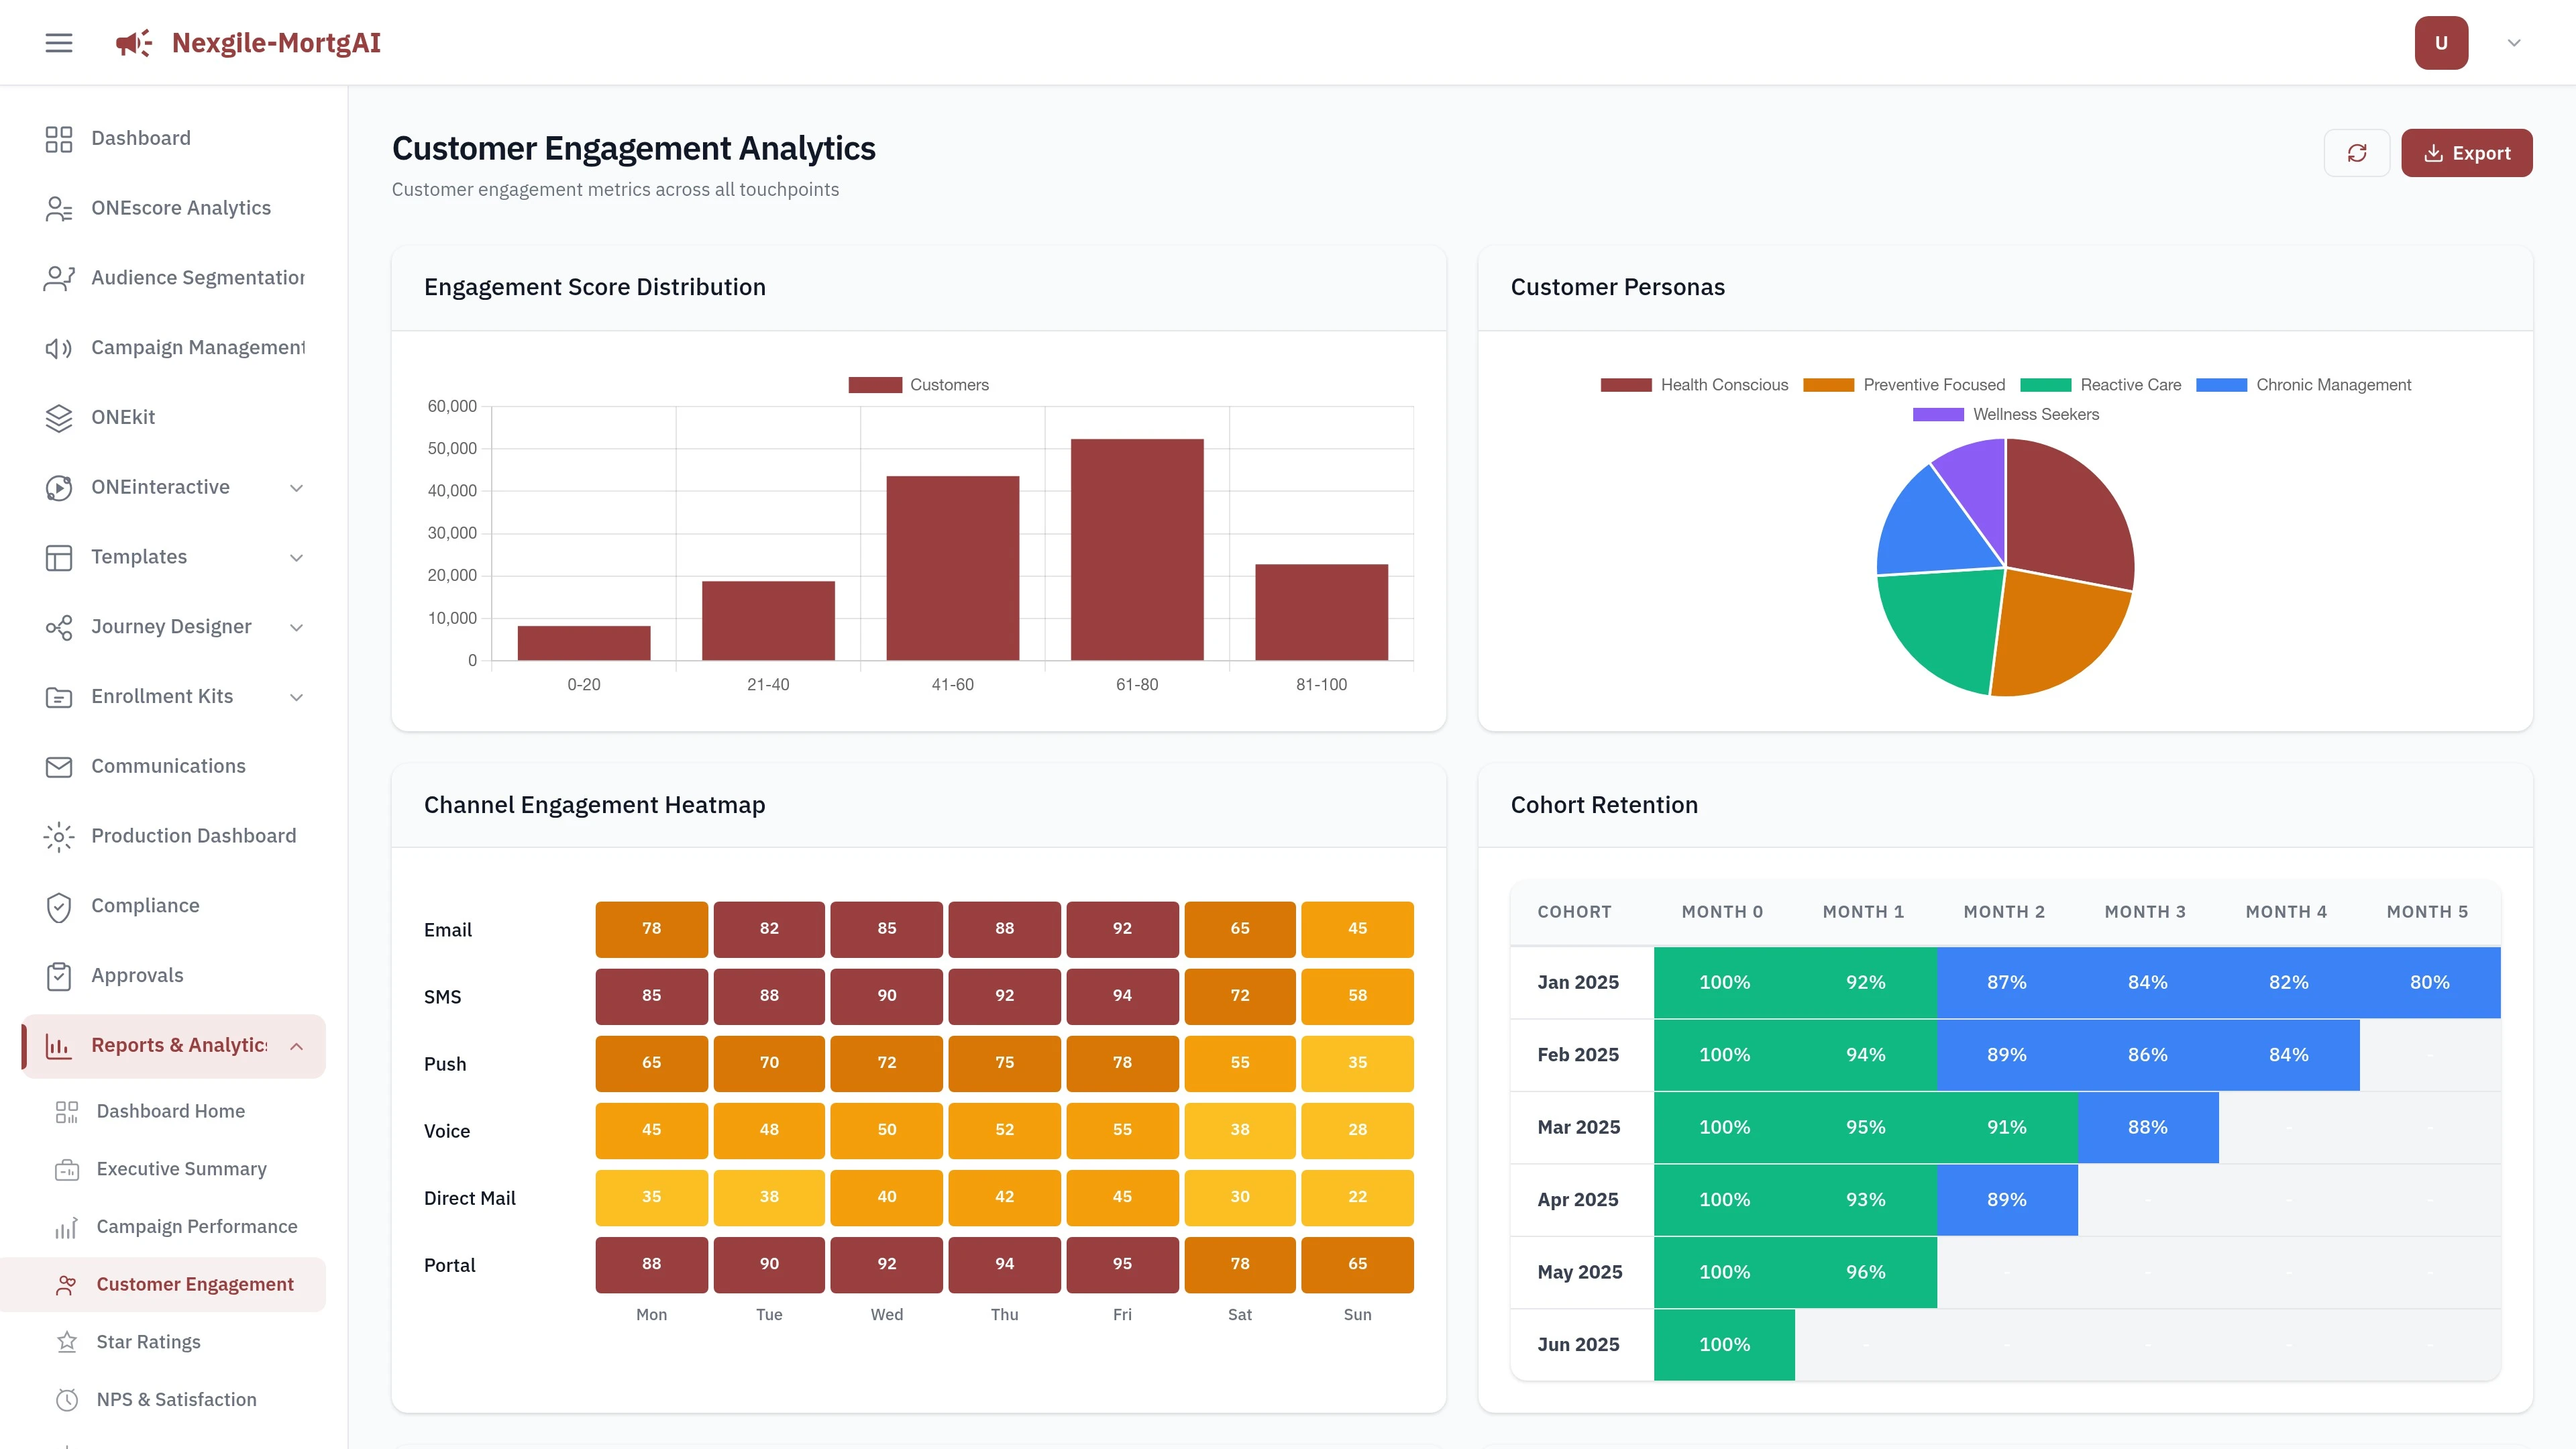Open Campaign Management via speaker icon
Image resolution: width=2576 pixels, height=1449 pixels.
pos(58,347)
